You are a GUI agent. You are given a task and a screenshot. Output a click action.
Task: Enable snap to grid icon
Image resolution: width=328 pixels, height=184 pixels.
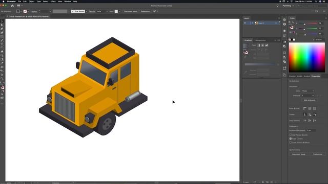point(314,121)
